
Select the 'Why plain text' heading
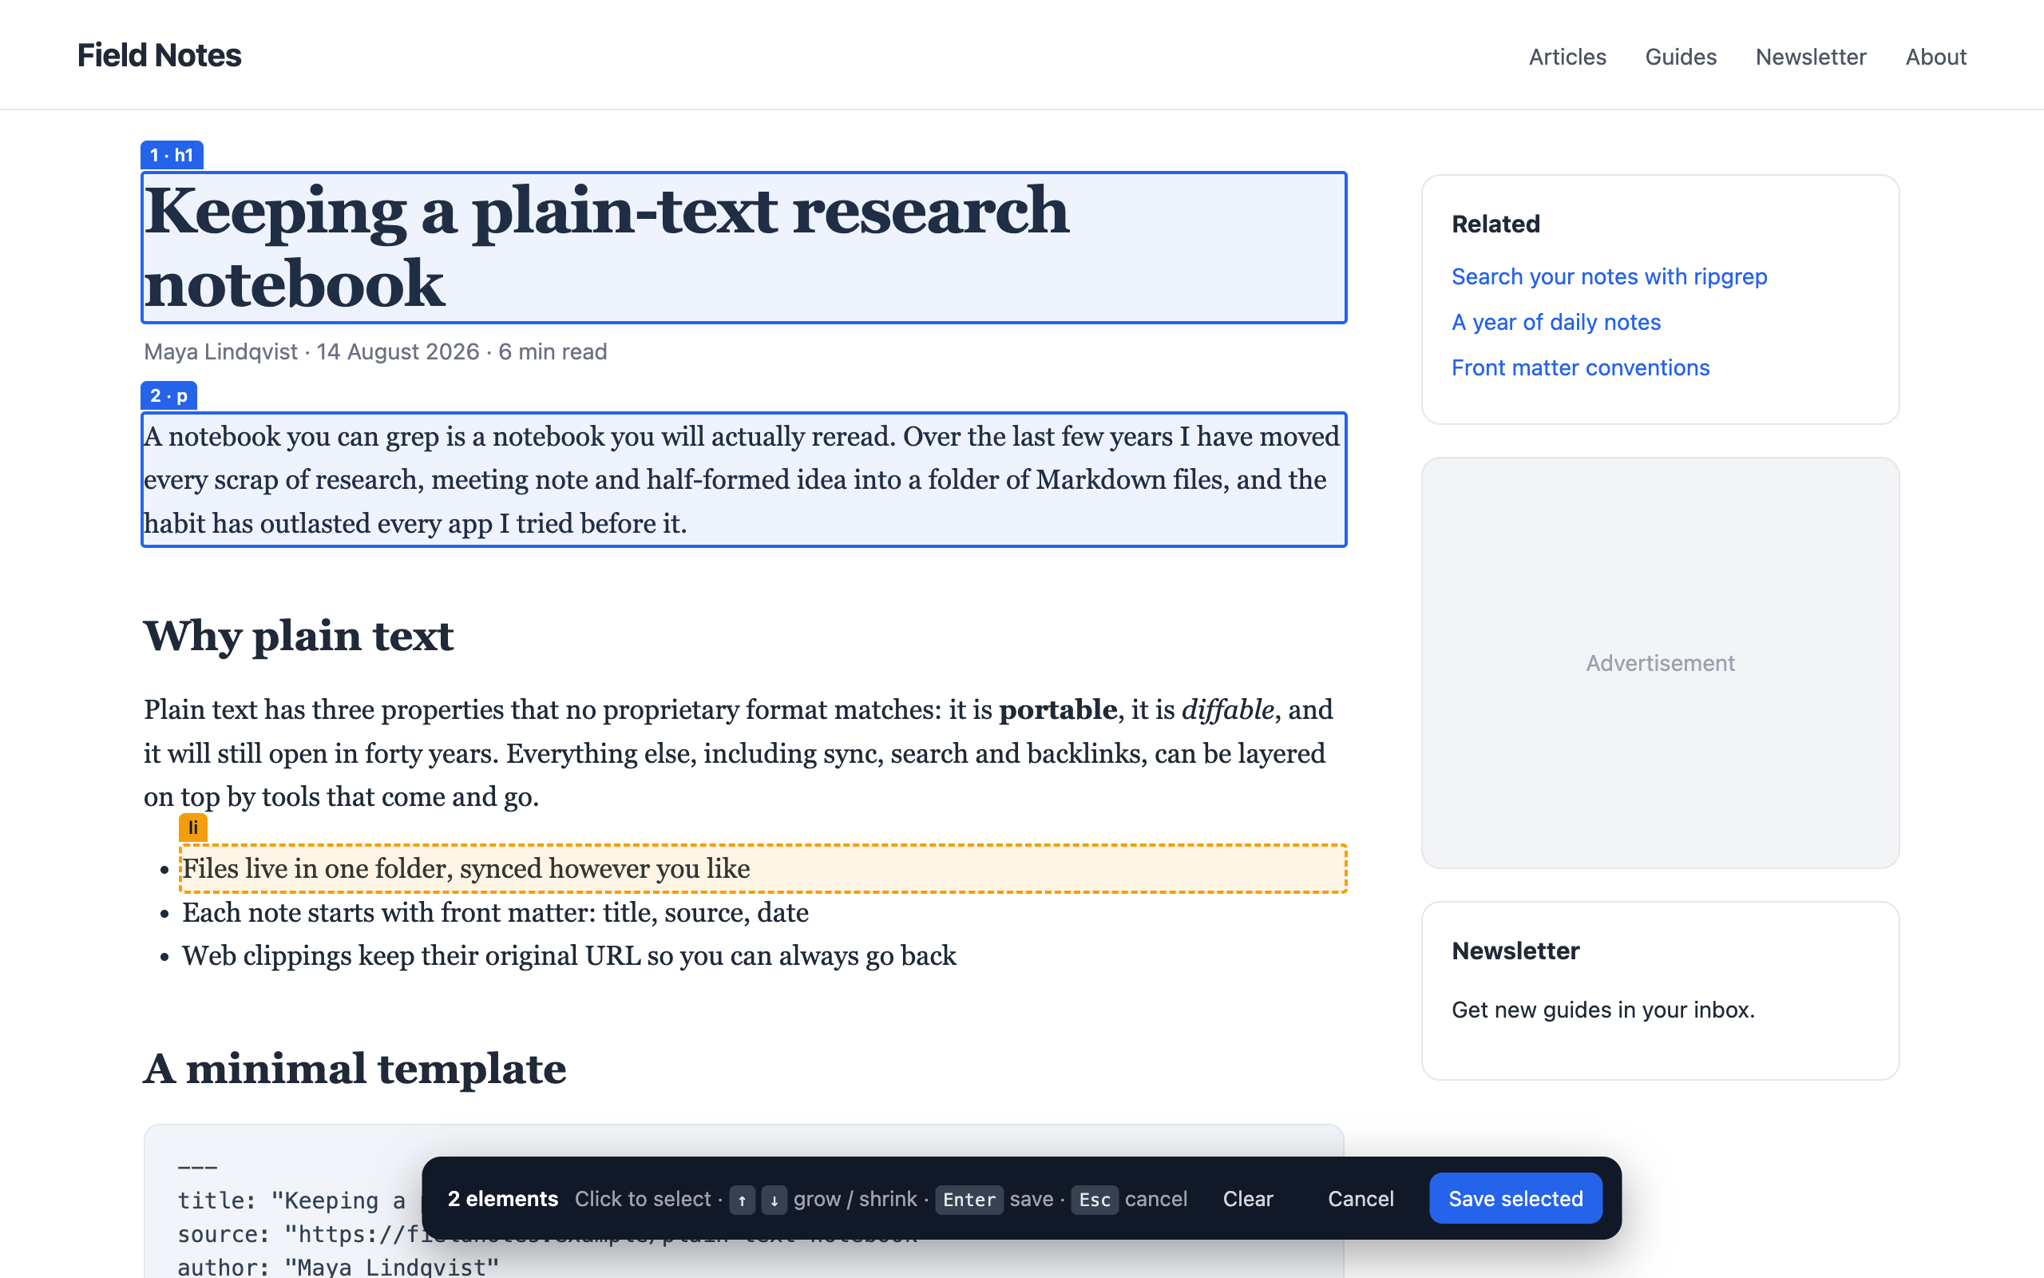(298, 636)
